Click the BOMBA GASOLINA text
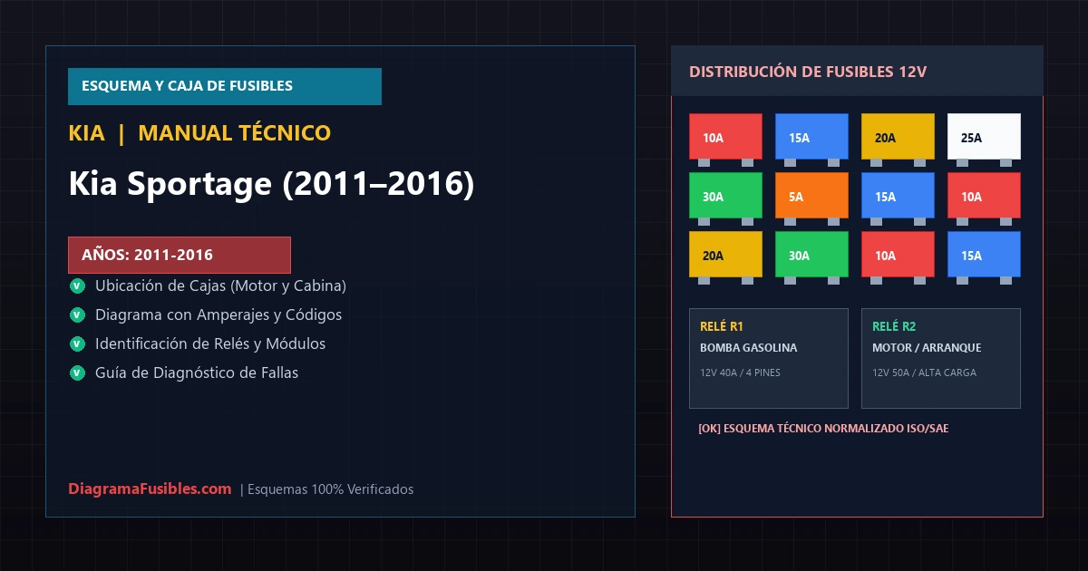Image resolution: width=1088 pixels, height=571 pixels. click(749, 348)
